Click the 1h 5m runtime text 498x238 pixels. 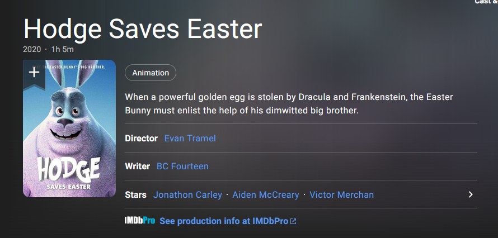[63, 49]
